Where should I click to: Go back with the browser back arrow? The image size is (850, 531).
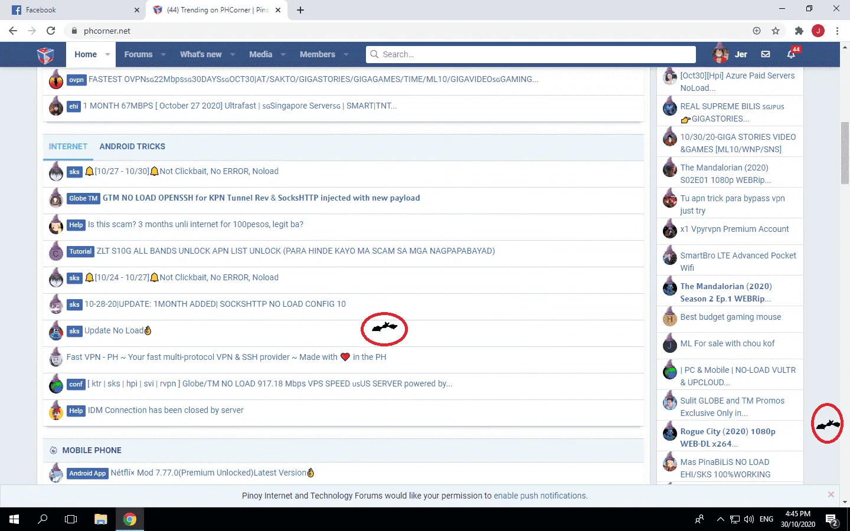click(13, 31)
